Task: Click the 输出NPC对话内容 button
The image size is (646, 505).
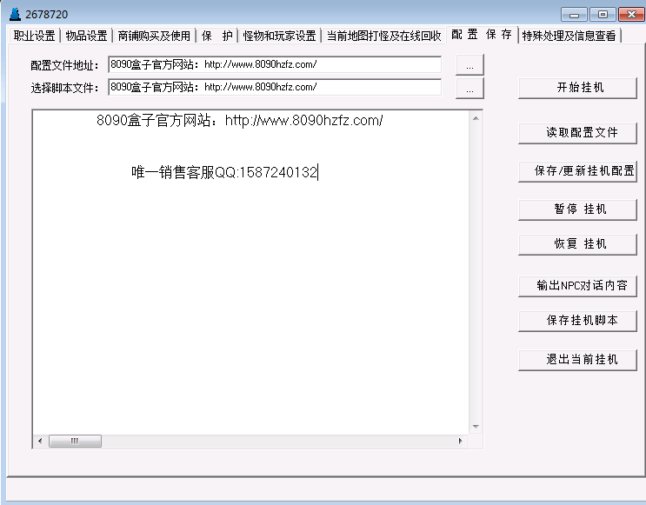Action: [x=577, y=286]
